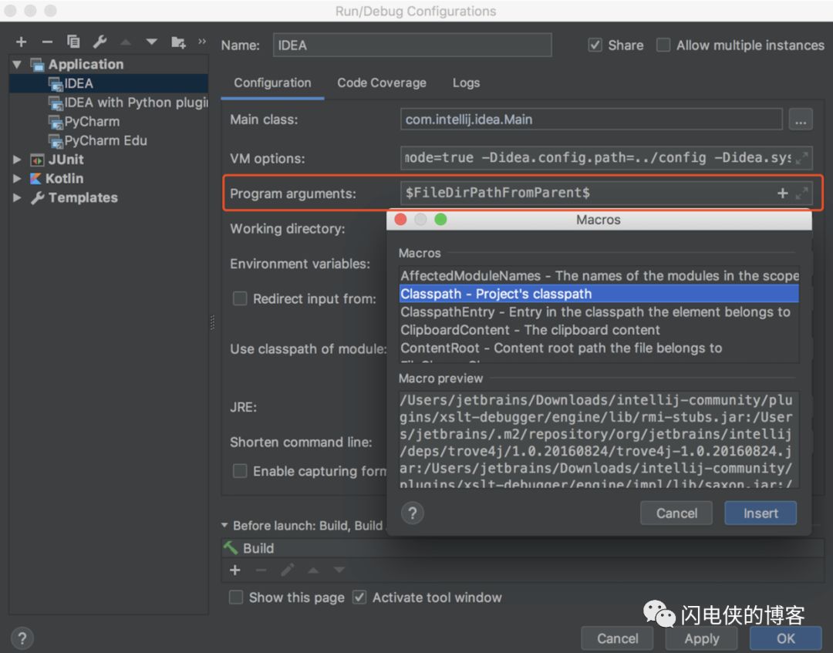
Task: Add new configuration with the plus icon
Action: [x=22, y=42]
